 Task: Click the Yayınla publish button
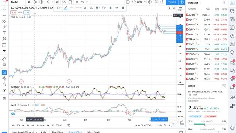[172, 2]
